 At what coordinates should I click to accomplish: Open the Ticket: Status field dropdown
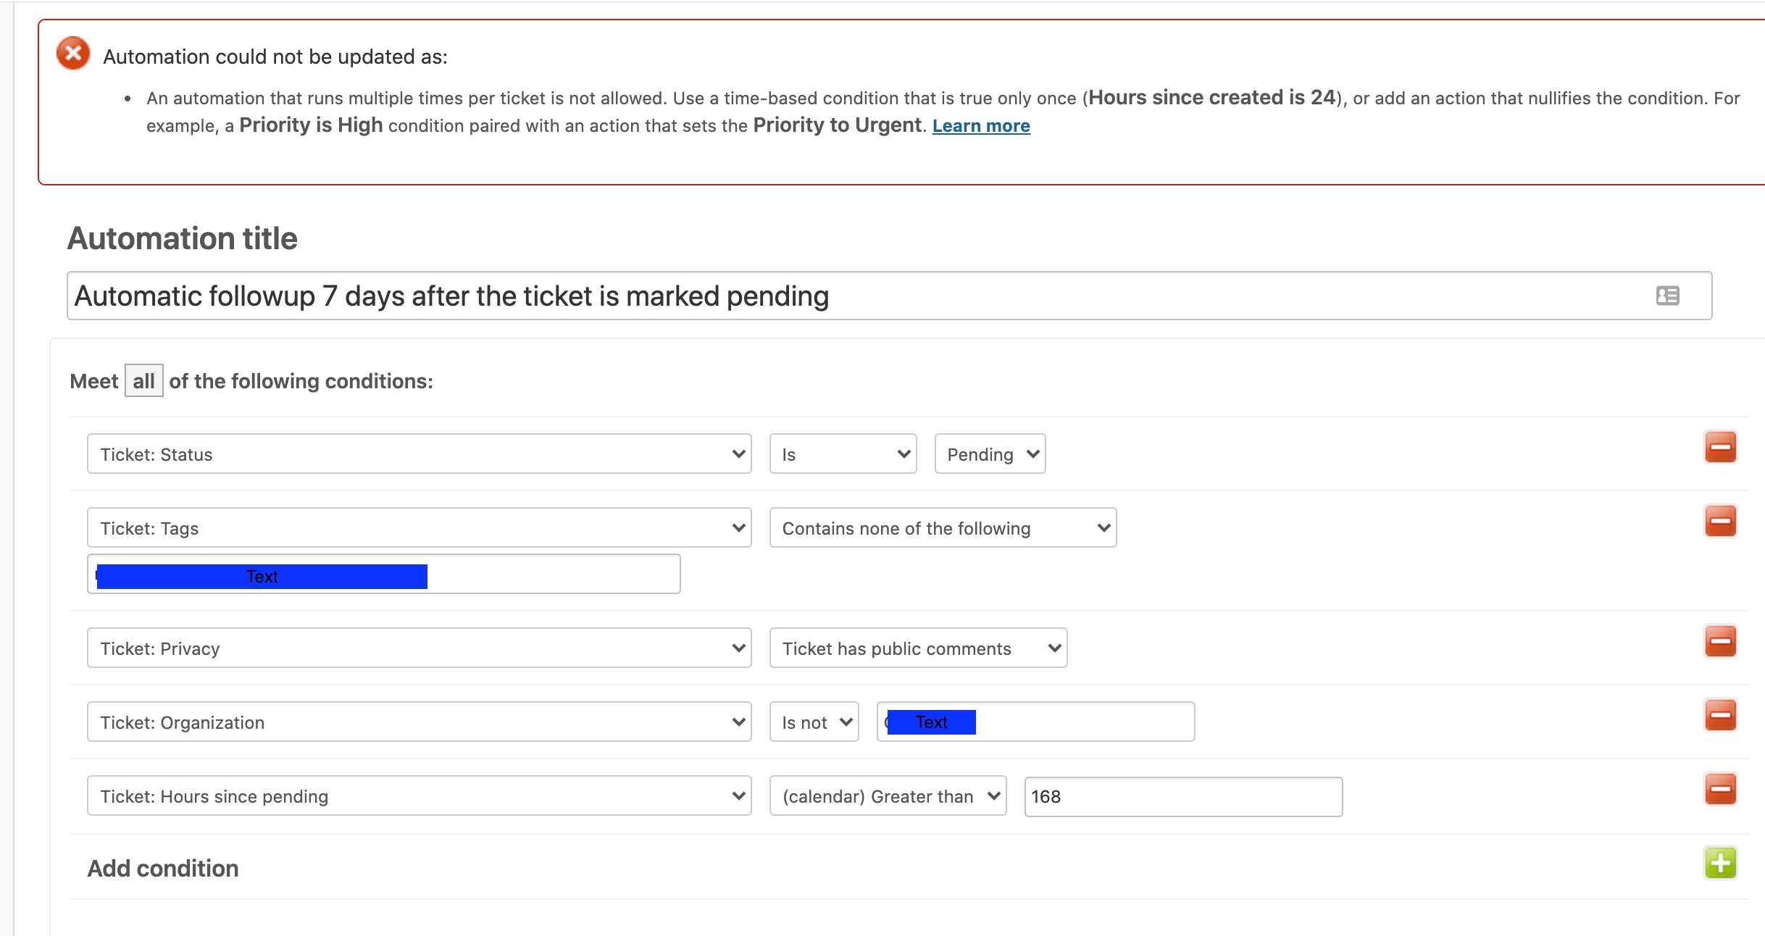(419, 454)
